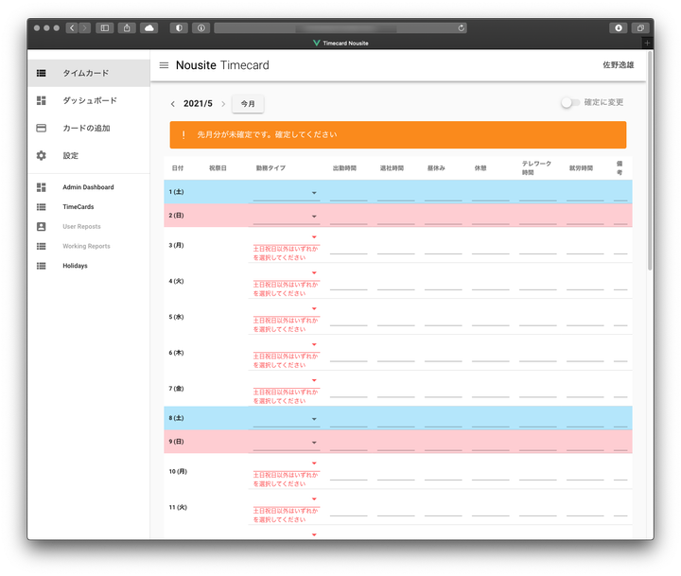Click the Safari forward button

click(x=85, y=27)
